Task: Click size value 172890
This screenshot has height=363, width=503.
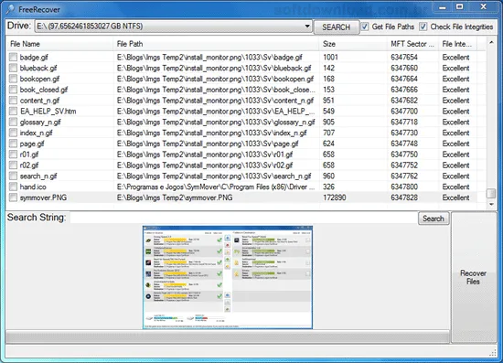Action: pyautogui.click(x=334, y=198)
